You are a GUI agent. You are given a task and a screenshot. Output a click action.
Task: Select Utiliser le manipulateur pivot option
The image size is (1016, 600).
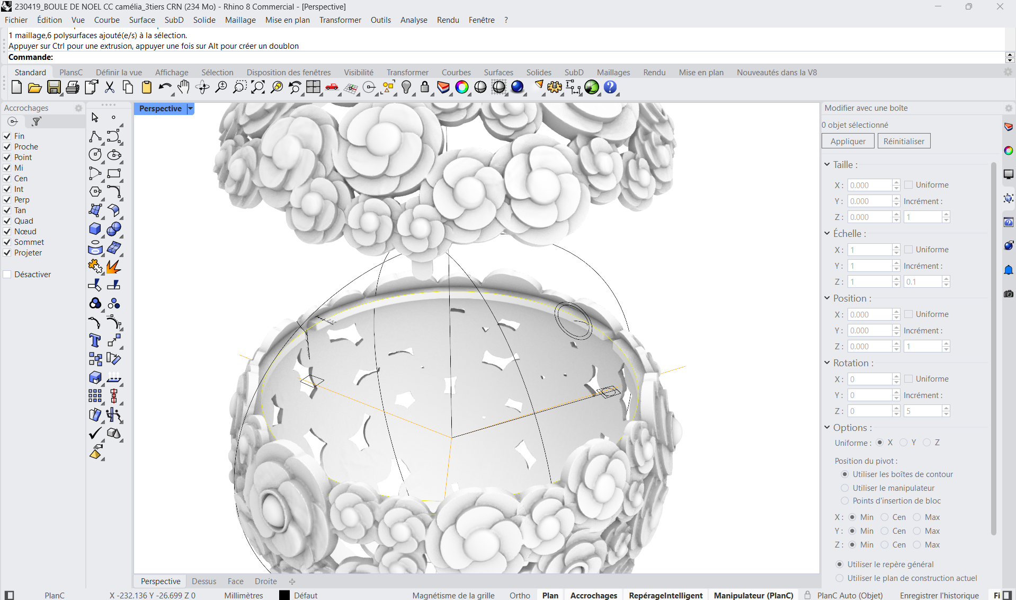(x=845, y=488)
